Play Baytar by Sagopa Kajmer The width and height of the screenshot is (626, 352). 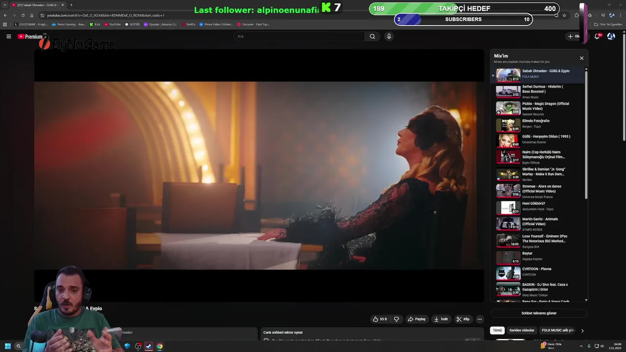point(538,258)
